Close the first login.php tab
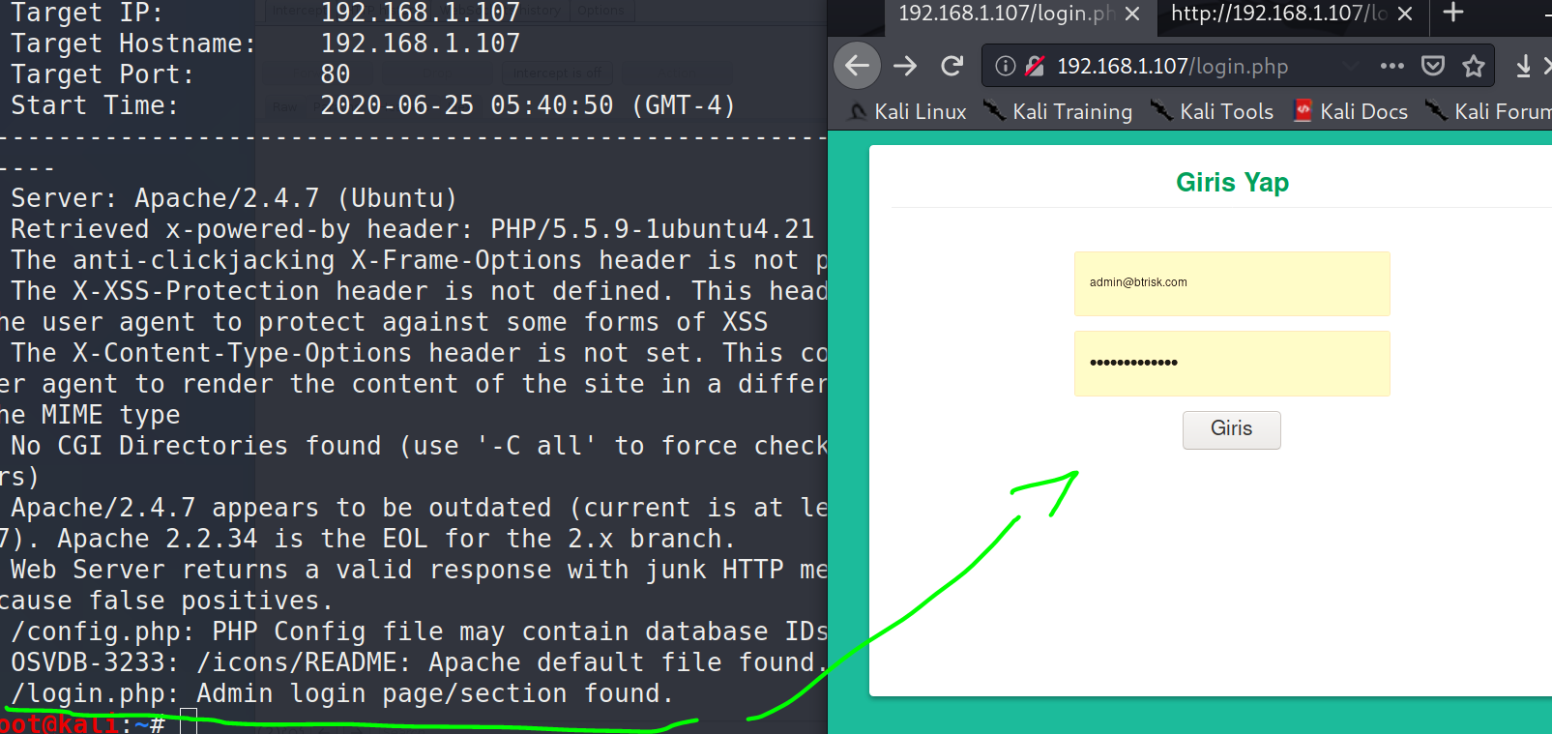The image size is (1552, 734). (x=1132, y=14)
